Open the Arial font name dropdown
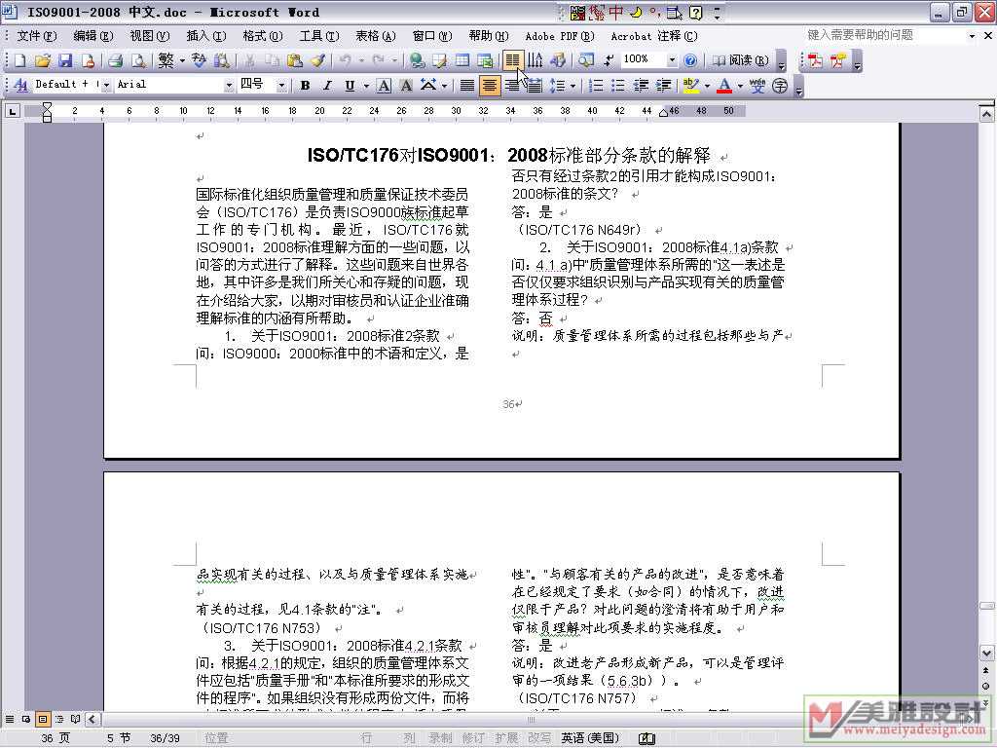This screenshot has height=748, width=997. [229, 85]
